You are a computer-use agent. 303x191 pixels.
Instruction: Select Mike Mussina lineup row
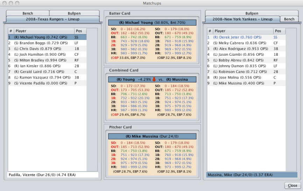(x=246, y=83)
